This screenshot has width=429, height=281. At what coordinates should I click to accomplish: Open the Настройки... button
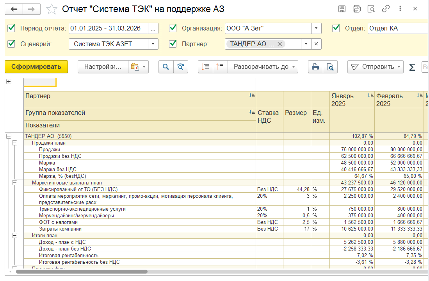(103, 67)
